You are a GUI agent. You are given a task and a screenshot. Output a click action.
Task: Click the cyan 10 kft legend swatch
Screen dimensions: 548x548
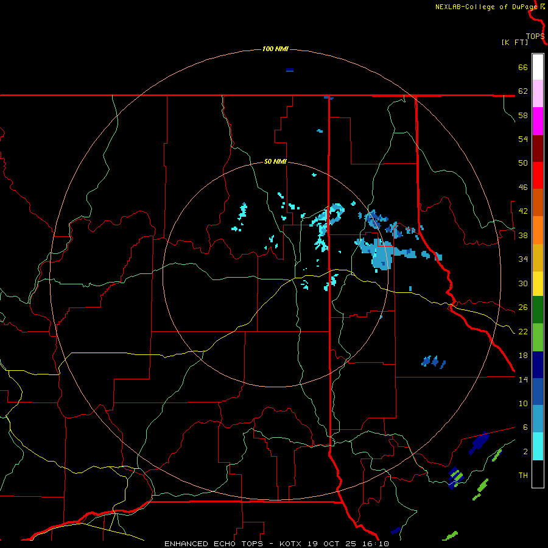(x=538, y=446)
